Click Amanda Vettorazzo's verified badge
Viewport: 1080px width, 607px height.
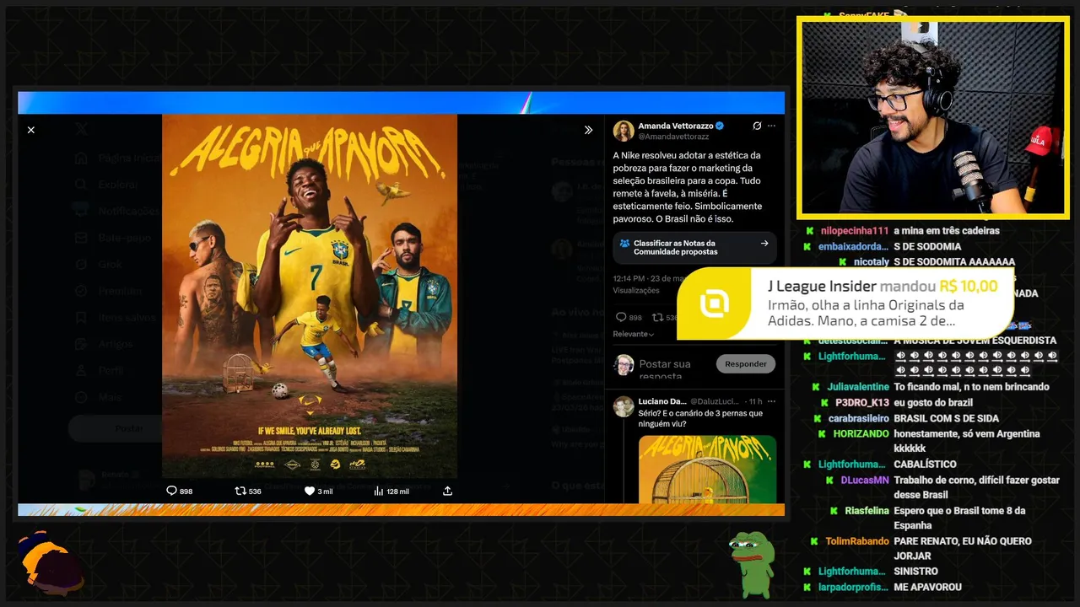coord(720,126)
